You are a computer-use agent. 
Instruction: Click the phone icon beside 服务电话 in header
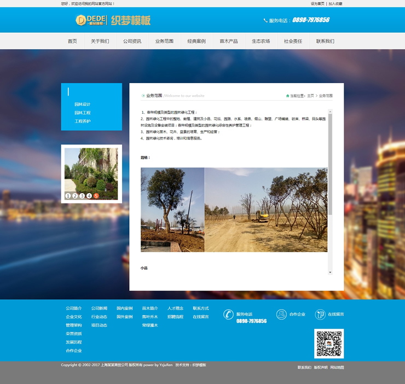click(265, 20)
